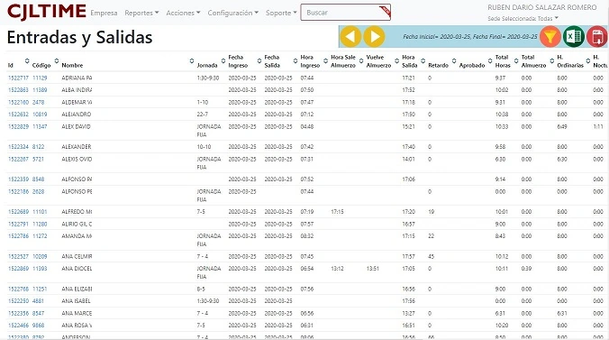This screenshot has width=609, height=340.
Task: Sort table by Id column arrows
Action: pos(27,60)
